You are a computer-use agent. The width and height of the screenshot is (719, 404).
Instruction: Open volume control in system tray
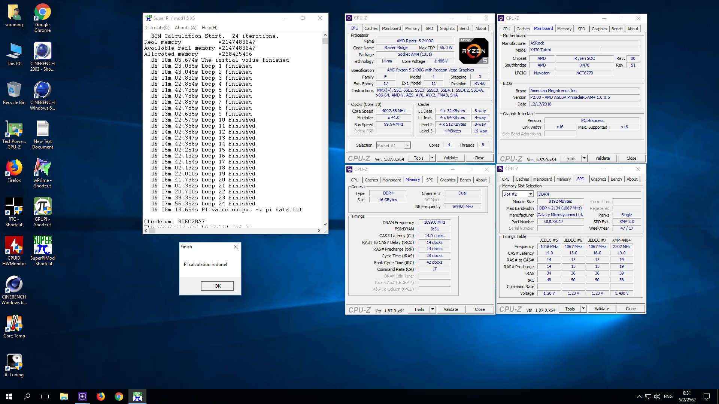click(657, 397)
